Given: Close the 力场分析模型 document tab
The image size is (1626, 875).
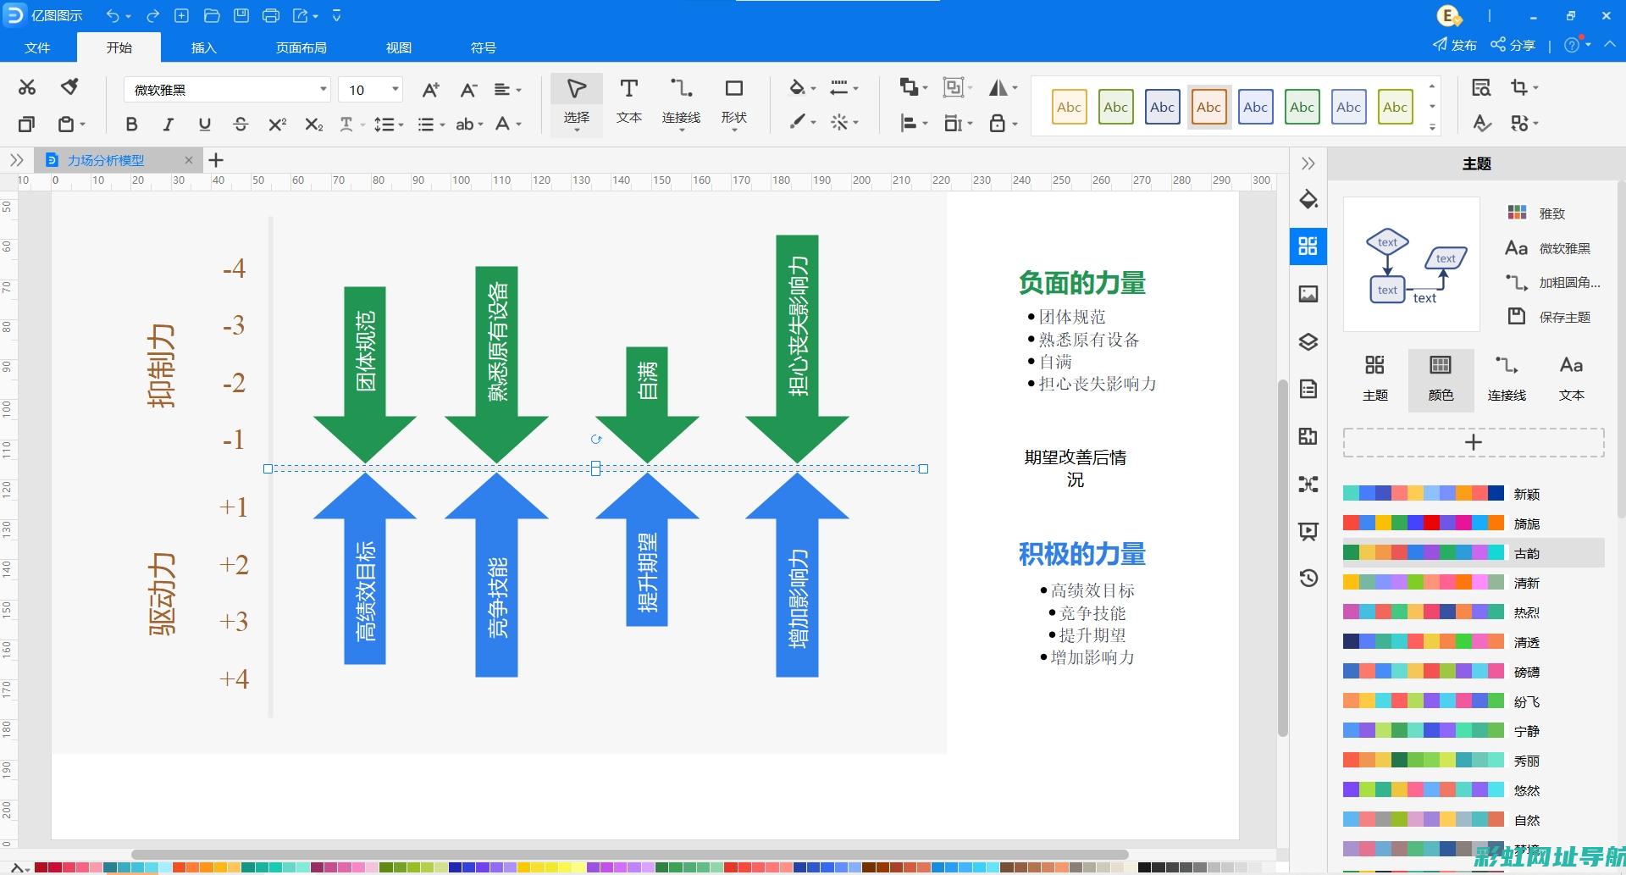Looking at the screenshot, I should pos(188,160).
